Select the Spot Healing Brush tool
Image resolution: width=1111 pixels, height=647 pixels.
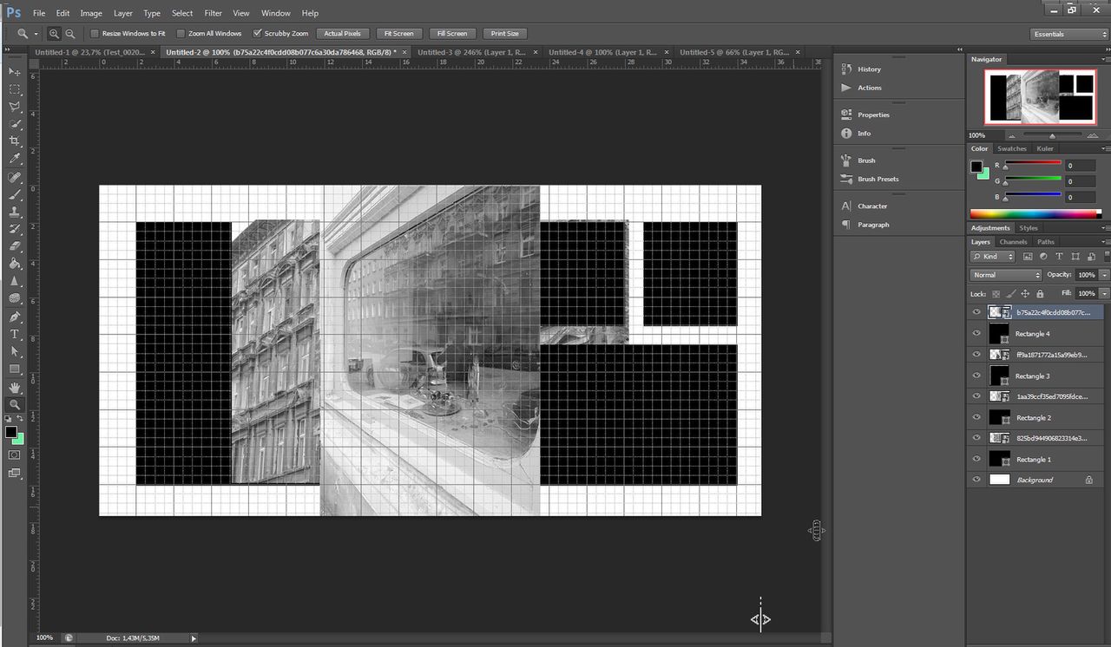coord(15,177)
